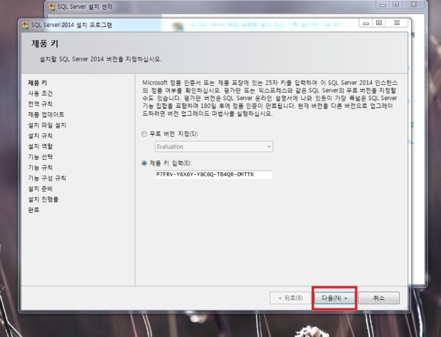This screenshot has width=441, height=337.
Task: Click the SQL Server 설치 센터 window icon
Action: 52,7
